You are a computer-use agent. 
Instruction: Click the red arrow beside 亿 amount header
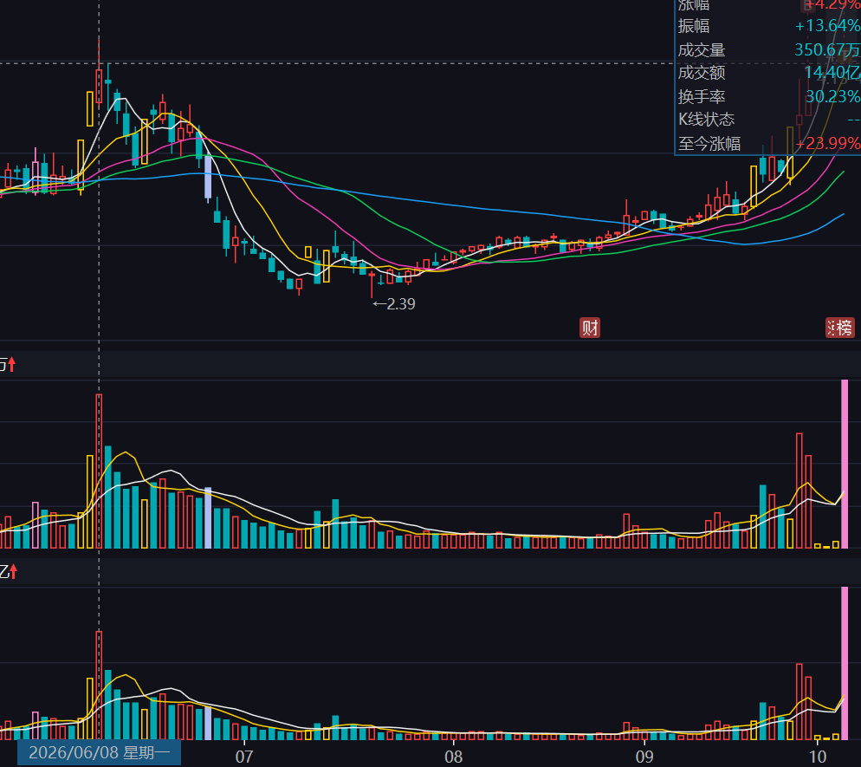13,571
